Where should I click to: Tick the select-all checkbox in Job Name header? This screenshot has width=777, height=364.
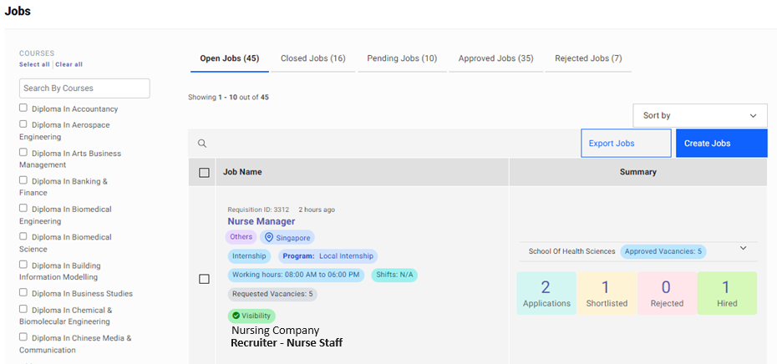tap(204, 172)
